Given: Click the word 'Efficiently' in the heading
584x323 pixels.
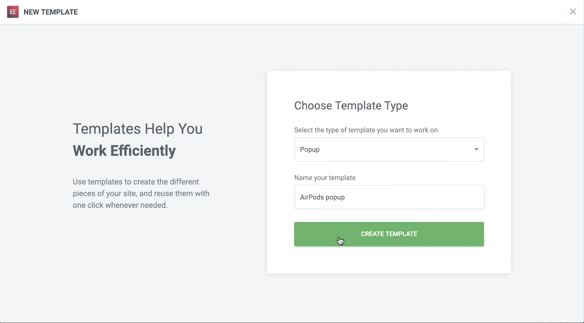Looking at the screenshot, I should [143, 151].
